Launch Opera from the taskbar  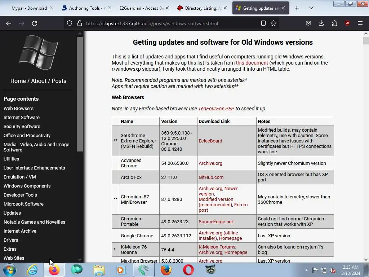click(x=188, y=270)
